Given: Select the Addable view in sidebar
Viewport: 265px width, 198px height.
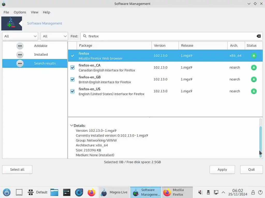Looking at the screenshot, I should tap(35, 46).
